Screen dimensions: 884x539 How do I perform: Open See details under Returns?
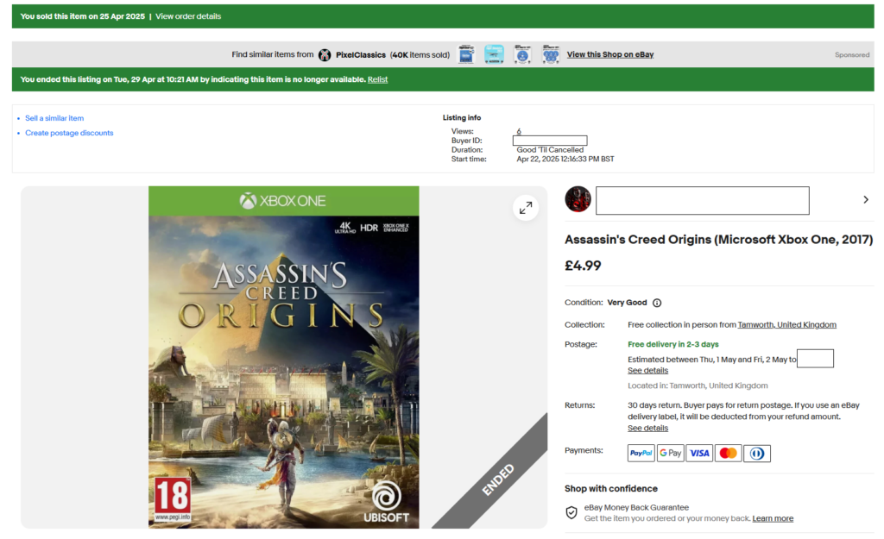647,428
